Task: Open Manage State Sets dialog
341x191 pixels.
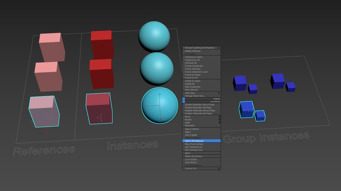Action: 195,96
